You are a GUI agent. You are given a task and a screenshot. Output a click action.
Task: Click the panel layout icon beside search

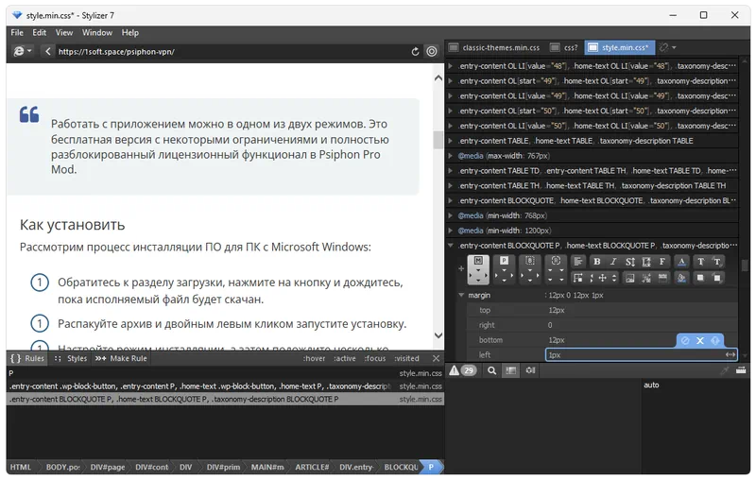point(510,370)
